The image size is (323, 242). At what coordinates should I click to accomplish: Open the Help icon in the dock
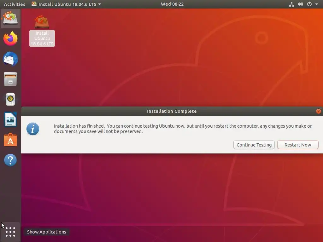[x=10, y=160]
